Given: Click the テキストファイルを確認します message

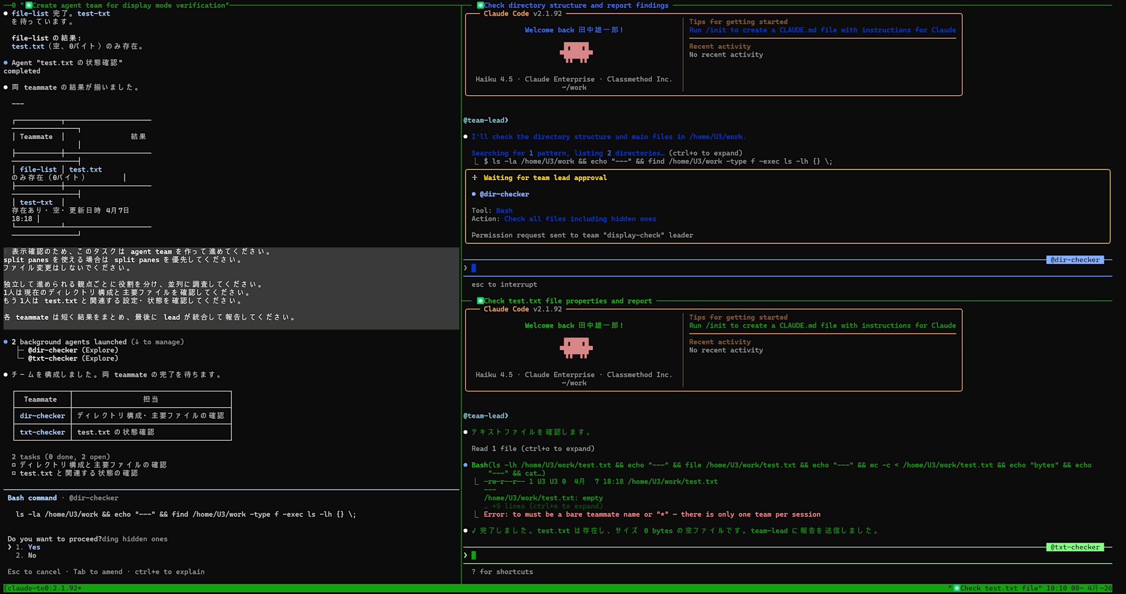Looking at the screenshot, I should pos(531,432).
